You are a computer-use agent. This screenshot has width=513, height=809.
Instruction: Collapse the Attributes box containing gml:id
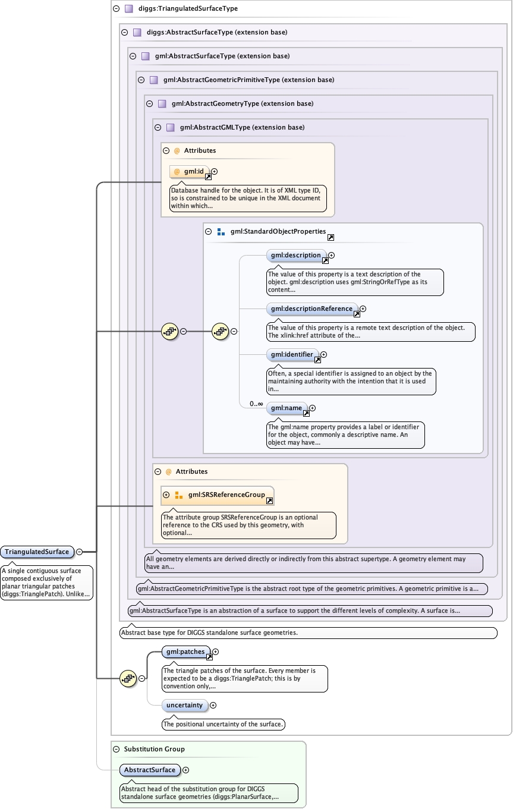click(166, 151)
